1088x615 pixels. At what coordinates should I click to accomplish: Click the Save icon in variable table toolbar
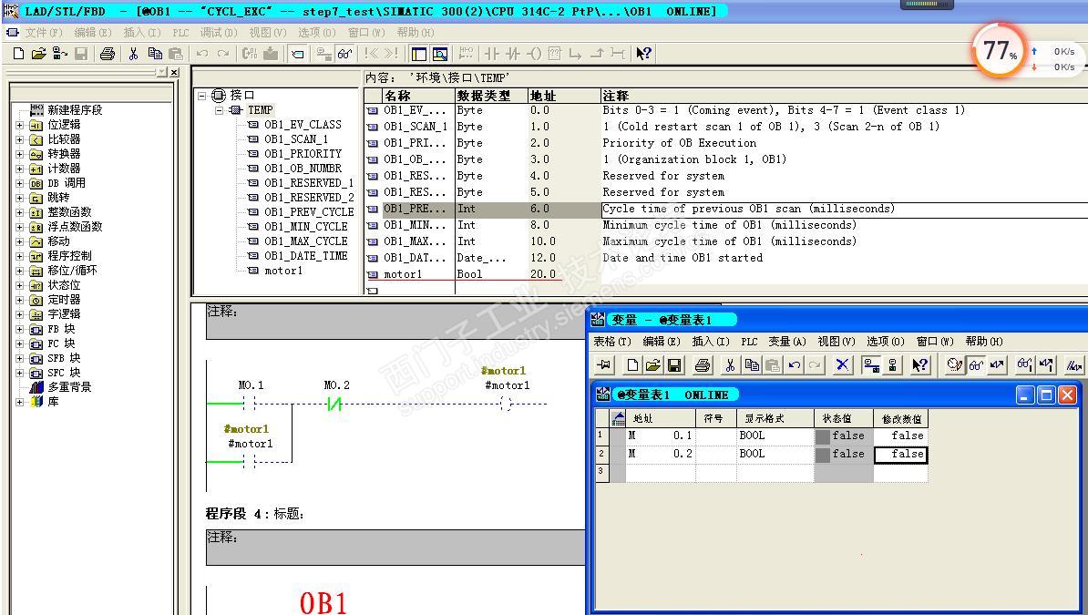tap(673, 364)
